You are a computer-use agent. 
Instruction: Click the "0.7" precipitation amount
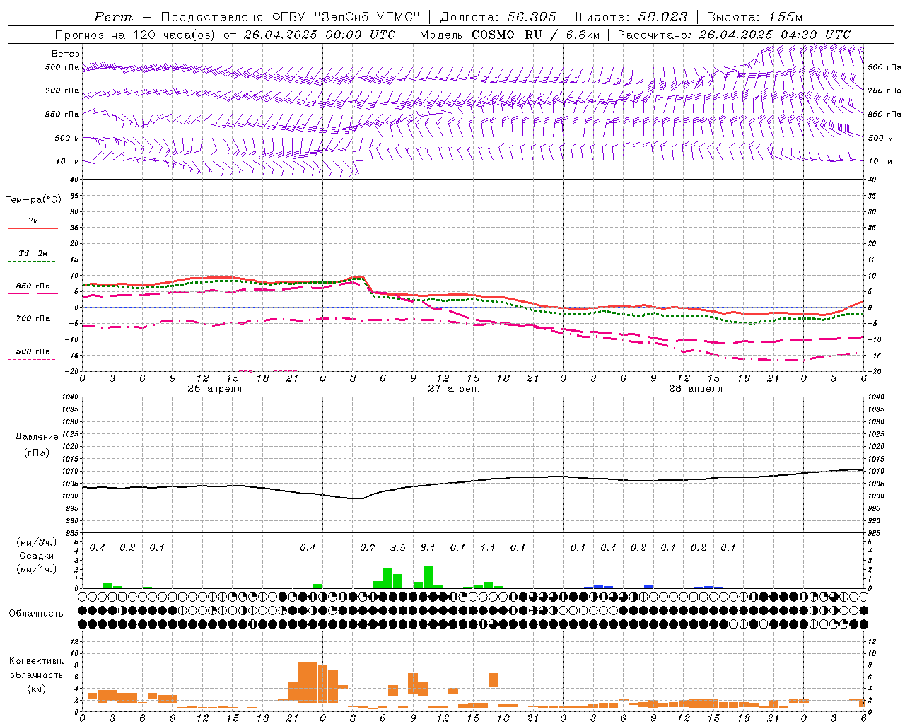[368, 547]
